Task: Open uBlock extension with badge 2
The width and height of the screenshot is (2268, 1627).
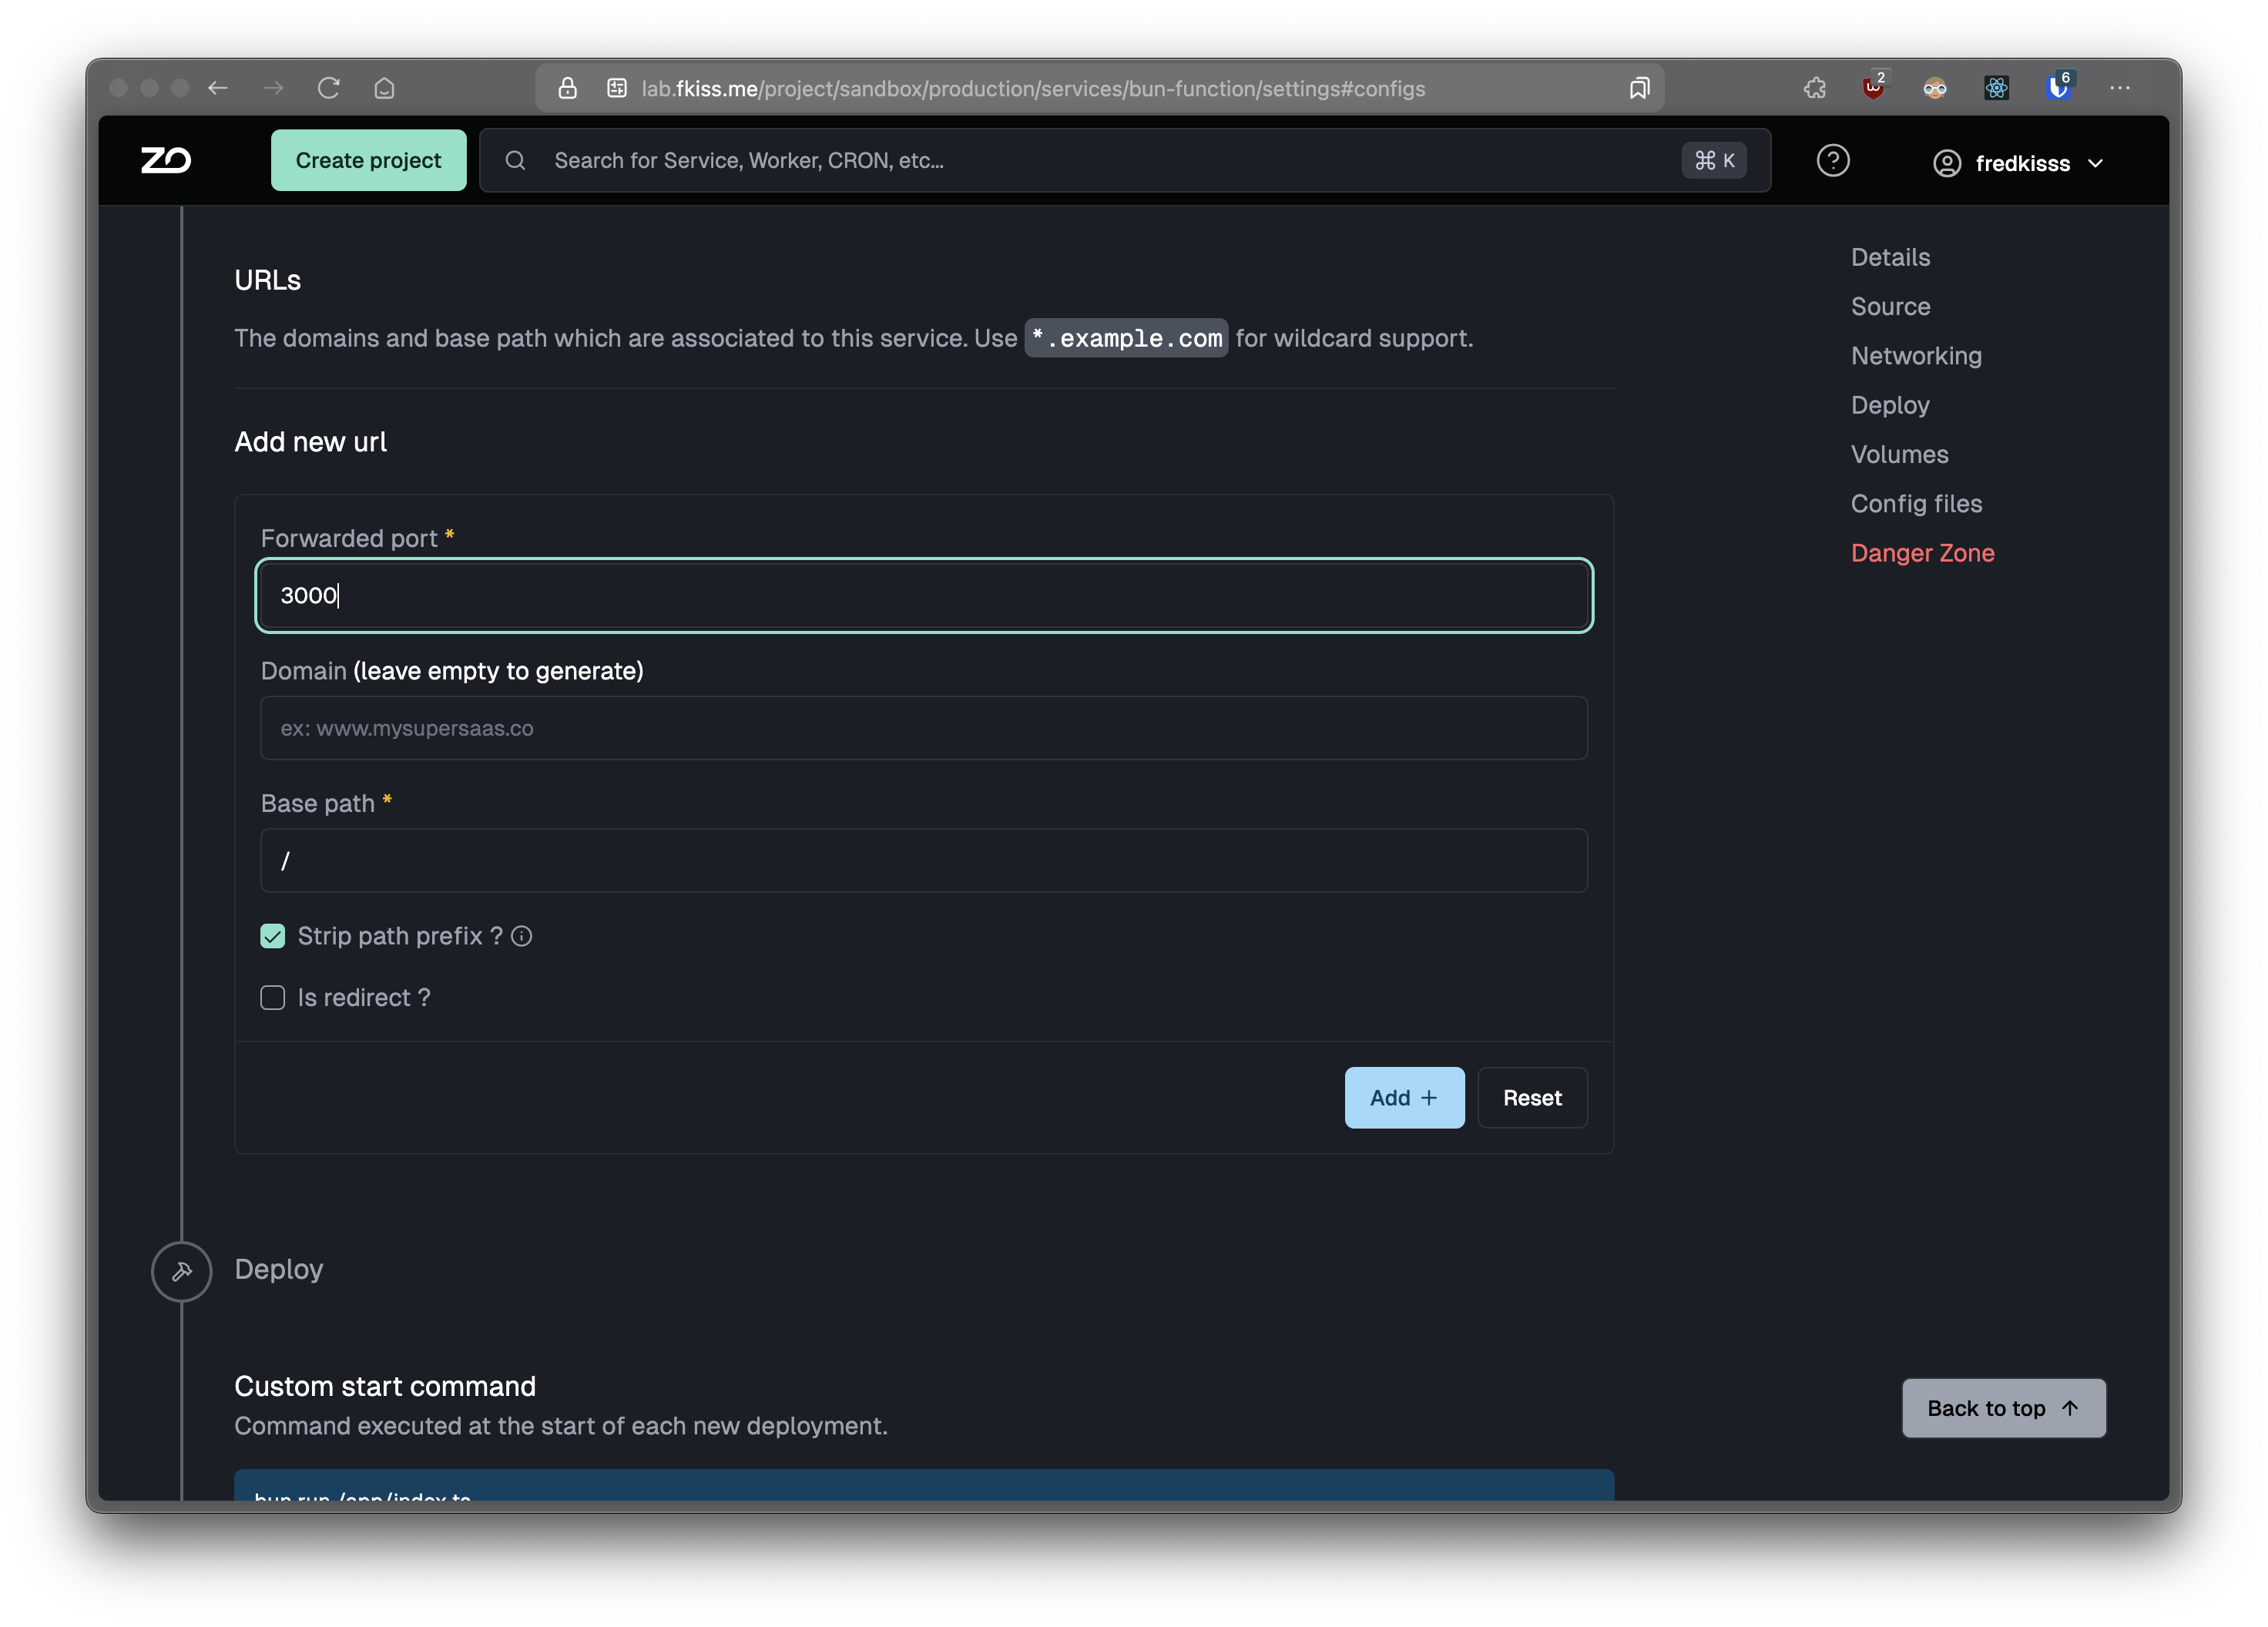Action: coord(1874,87)
